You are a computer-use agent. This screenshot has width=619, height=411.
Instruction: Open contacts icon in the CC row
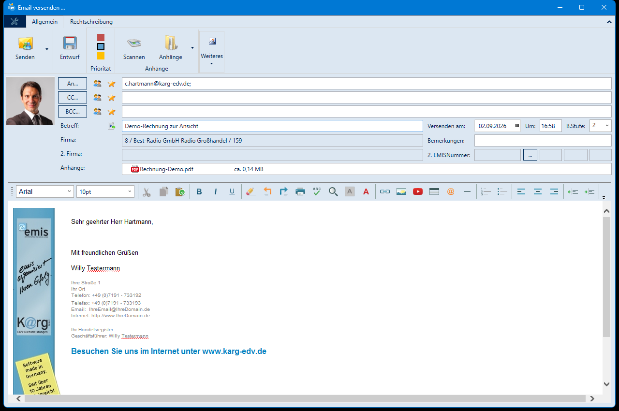(x=98, y=98)
